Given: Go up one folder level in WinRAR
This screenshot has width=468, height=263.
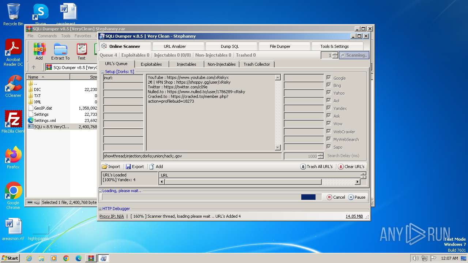Looking at the screenshot, I should coord(34,67).
